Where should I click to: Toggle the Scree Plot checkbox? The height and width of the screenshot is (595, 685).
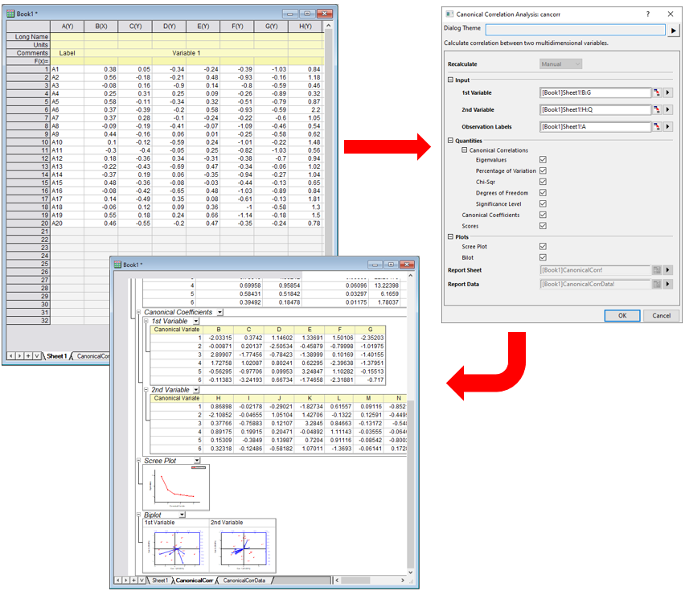point(543,246)
